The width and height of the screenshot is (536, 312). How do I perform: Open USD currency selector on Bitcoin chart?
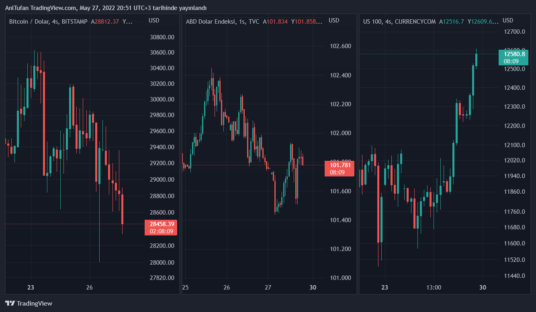click(154, 20)
